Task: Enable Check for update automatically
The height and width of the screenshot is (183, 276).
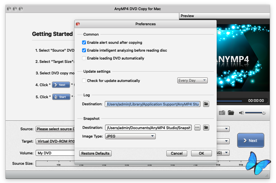Action: tap(84, 81)
